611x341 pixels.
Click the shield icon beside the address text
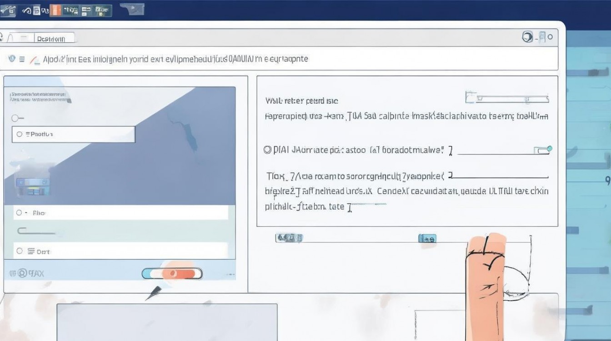click(12, 59)
